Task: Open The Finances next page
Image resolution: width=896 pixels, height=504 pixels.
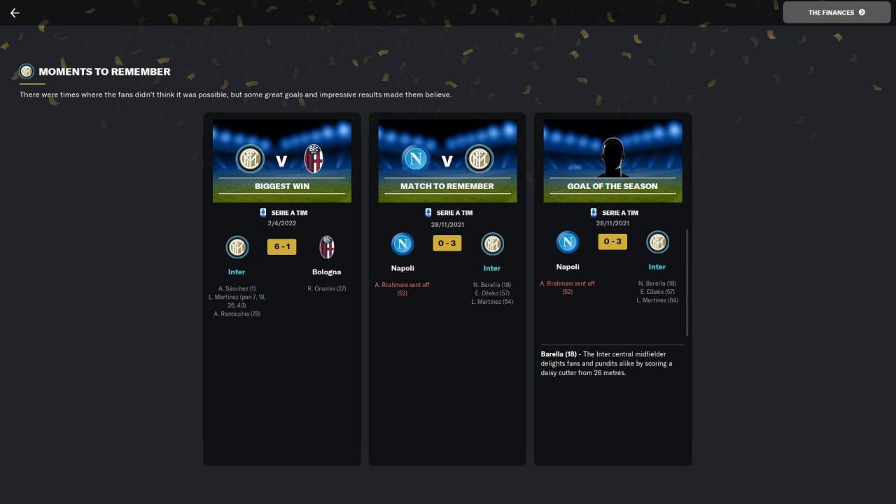Action: click(x=836, y=12)
